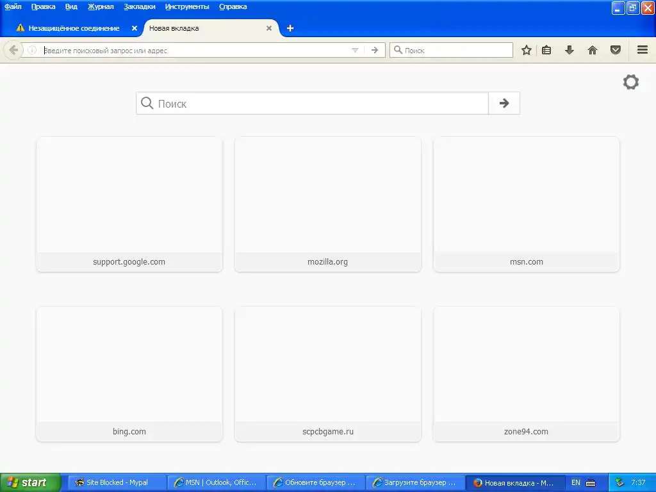Click the keyboard icon in taskbar
Image resolution: width=656 pixels, height=492 pixels.
click(591, 483)
